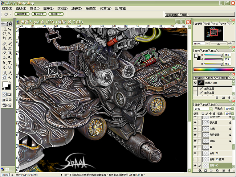Open layer style effects icon in Layers panel
The height and width of the screenshot is (177, 236).
tap(200, 170)
